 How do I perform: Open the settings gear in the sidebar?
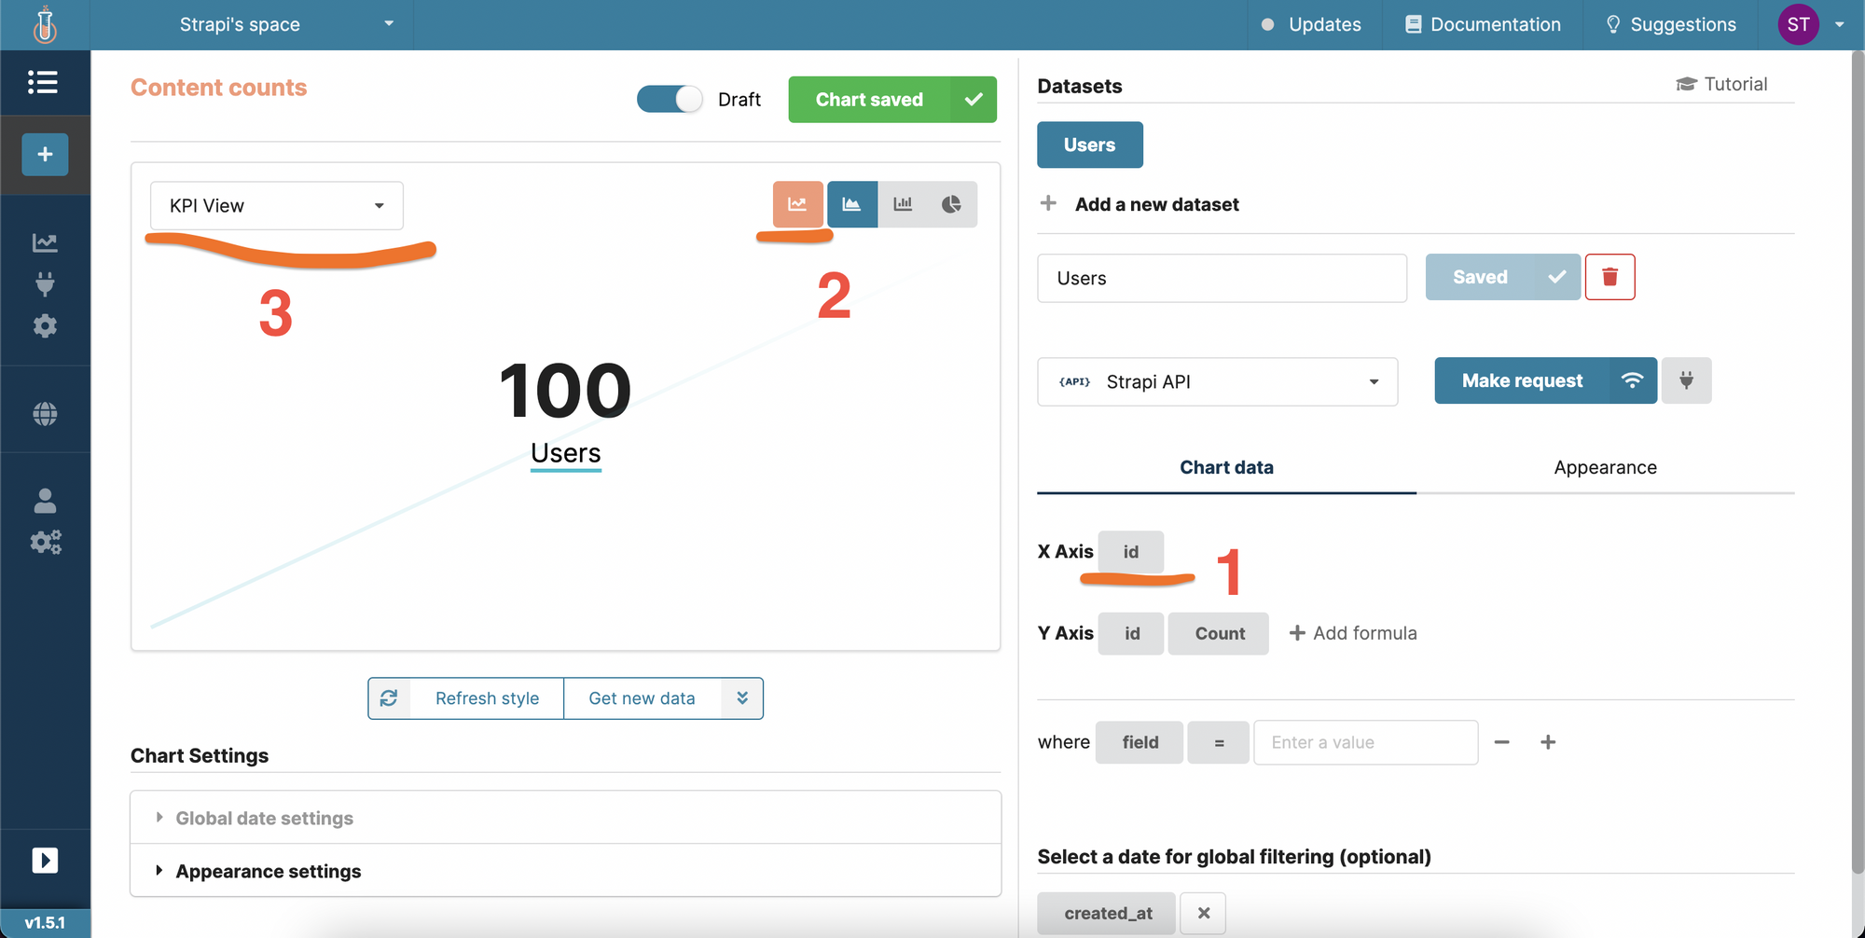point(45,325)
